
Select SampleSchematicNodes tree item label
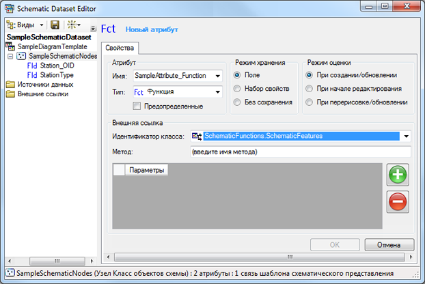63,56
